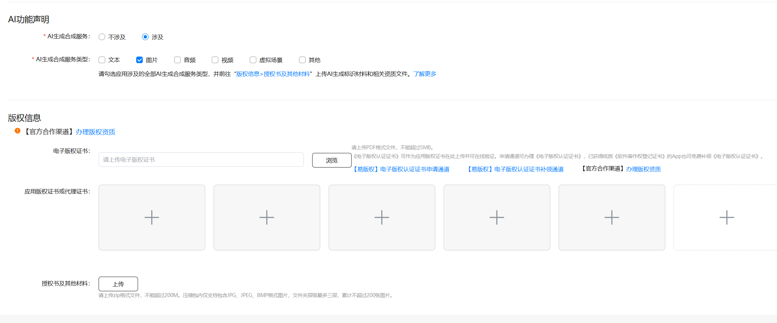Select the 涉及 radio button
777x323 pixels.
tap(145, 37)
